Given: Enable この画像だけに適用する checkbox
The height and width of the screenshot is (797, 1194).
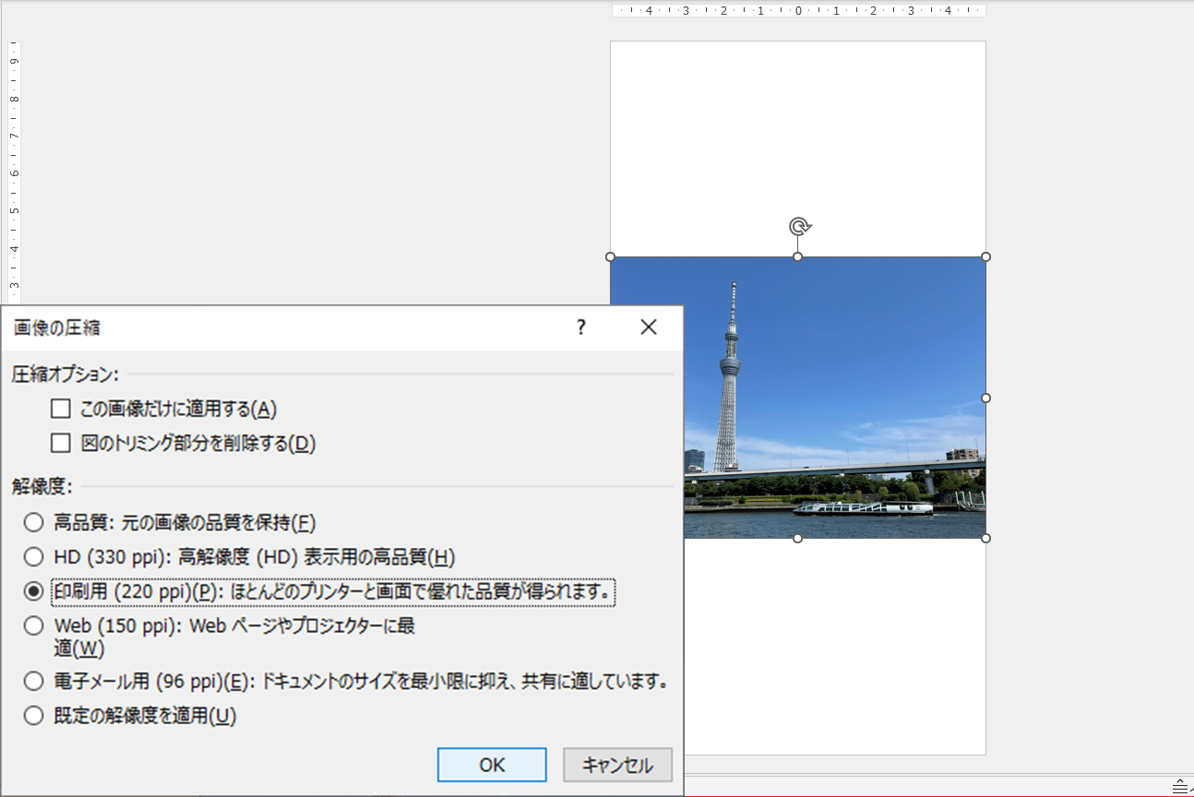Looking at the screenshot, I should [60, 408].
